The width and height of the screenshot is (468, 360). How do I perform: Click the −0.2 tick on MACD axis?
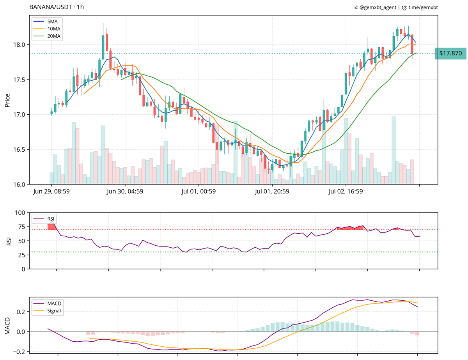(18, 352)
